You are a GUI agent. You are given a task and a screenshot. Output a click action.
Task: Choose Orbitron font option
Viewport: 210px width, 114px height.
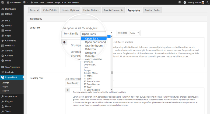click(x=90, y=49)
